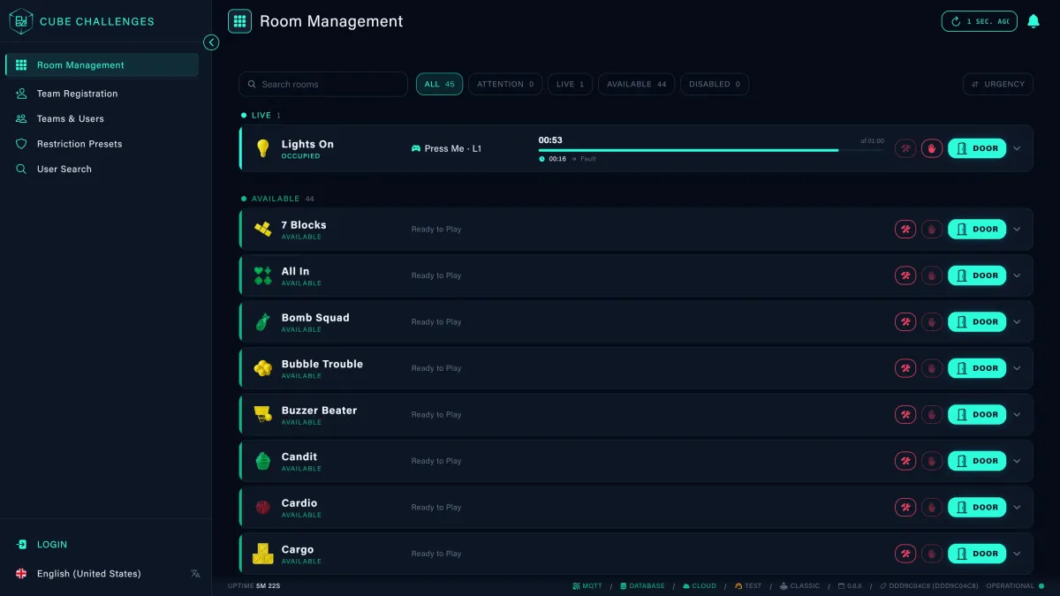The image size is (1060, 596).
Task: Collapse the sidebar with the chevron button
Action: pos(211,42)
